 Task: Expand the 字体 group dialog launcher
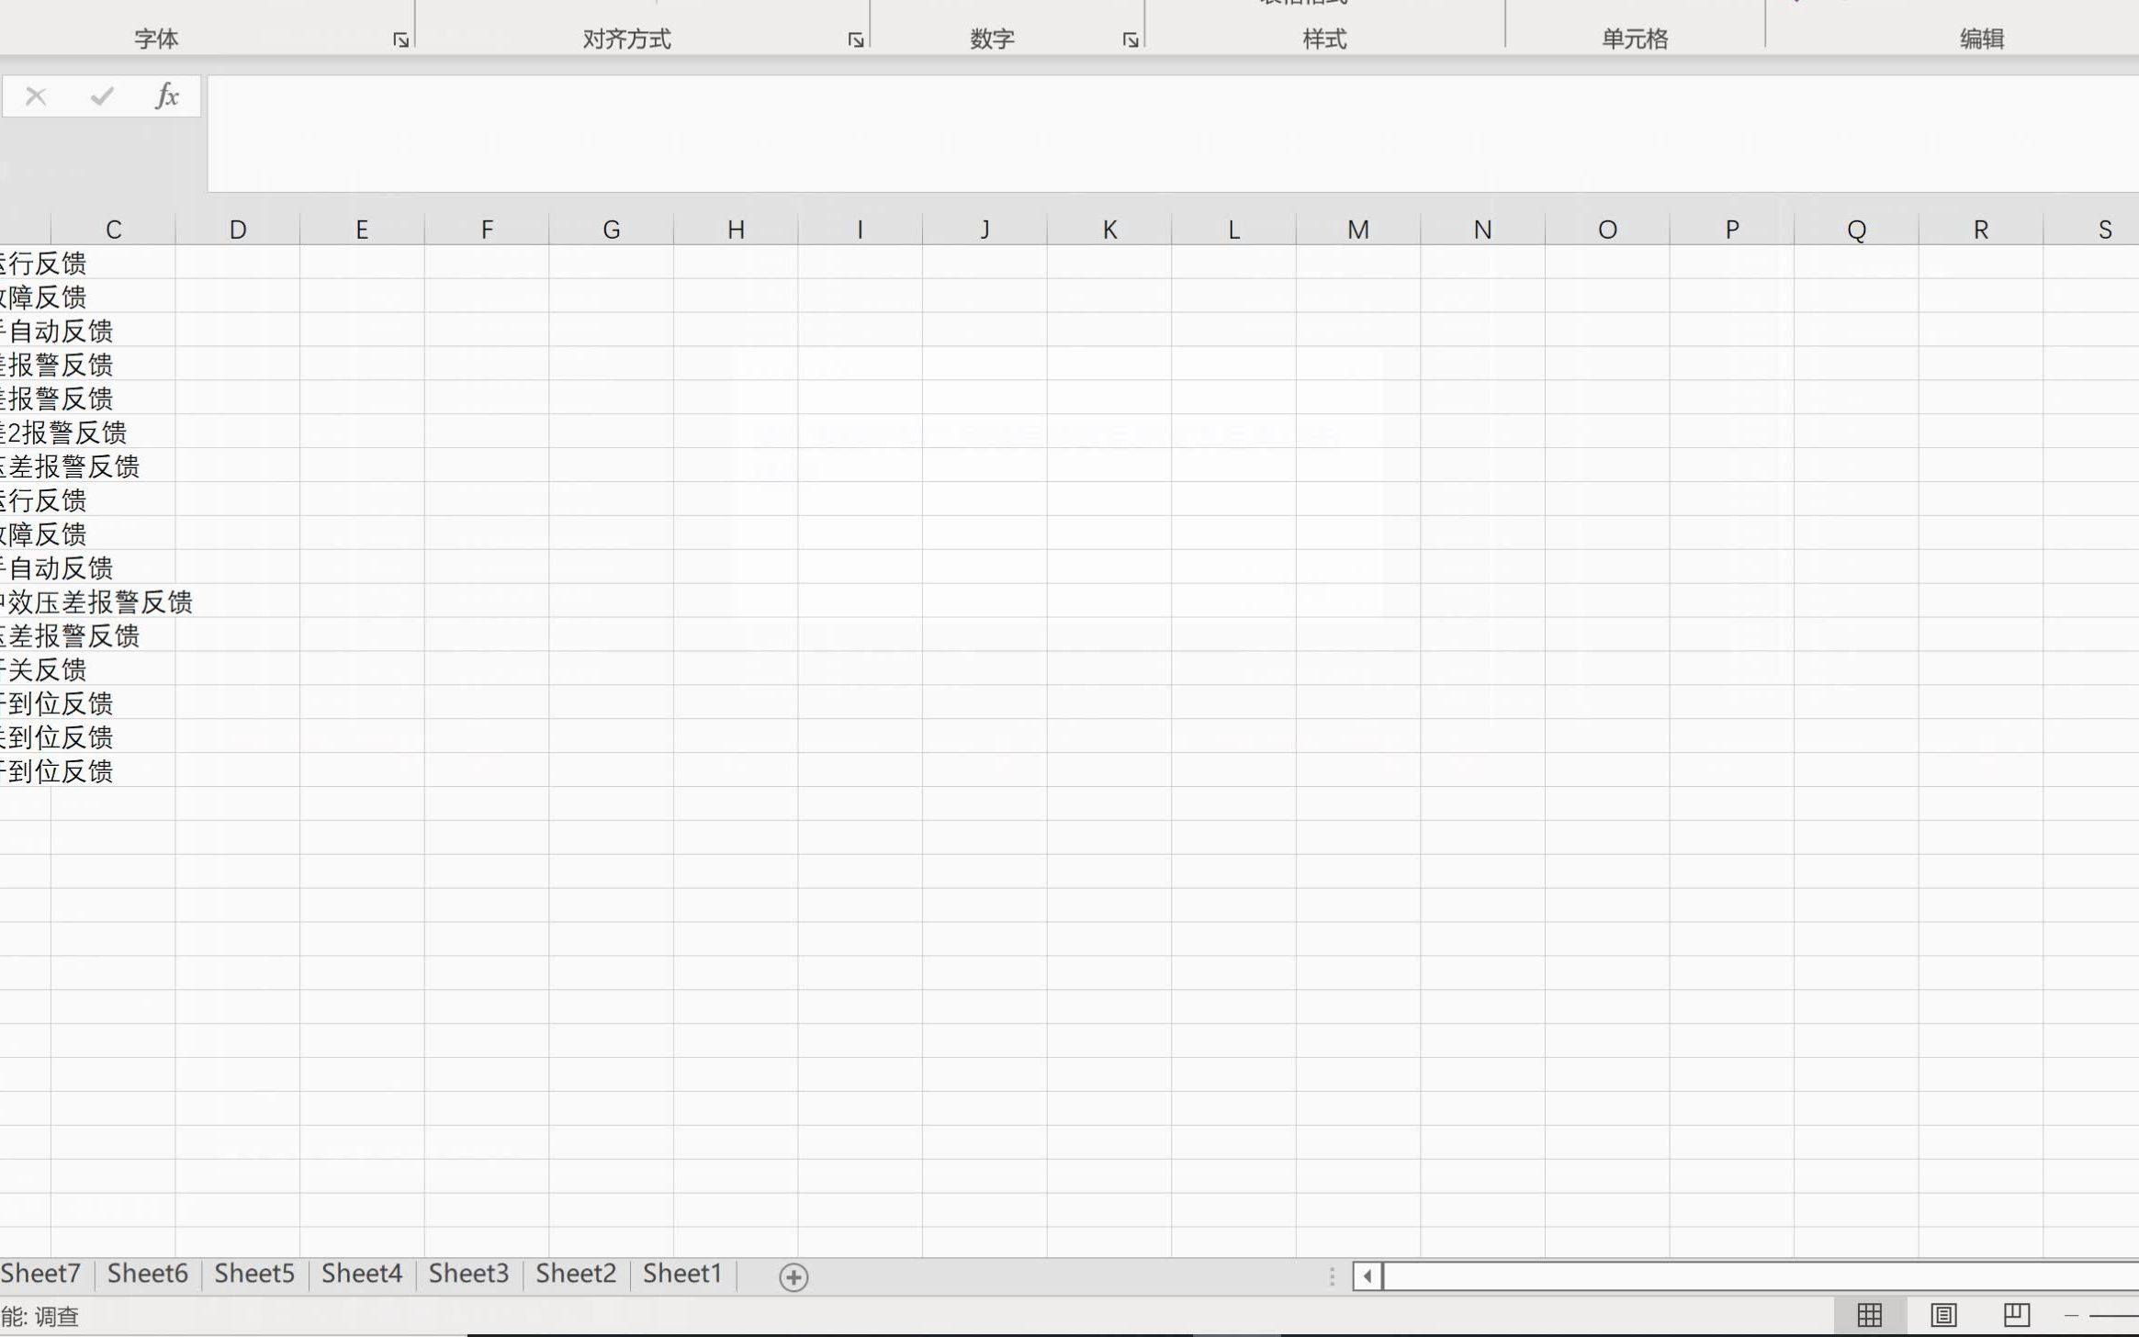tap(400, 39)
